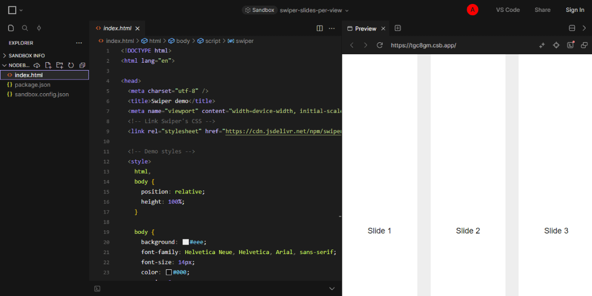
Task: Switch to the Preview tab
Action: (366, 29)
